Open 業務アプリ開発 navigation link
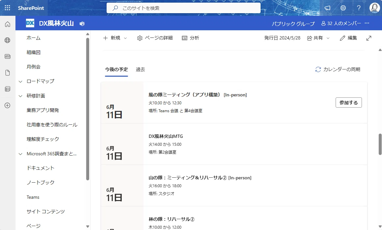The width and height of the screenshot is (382, 230). coord(43,110)
